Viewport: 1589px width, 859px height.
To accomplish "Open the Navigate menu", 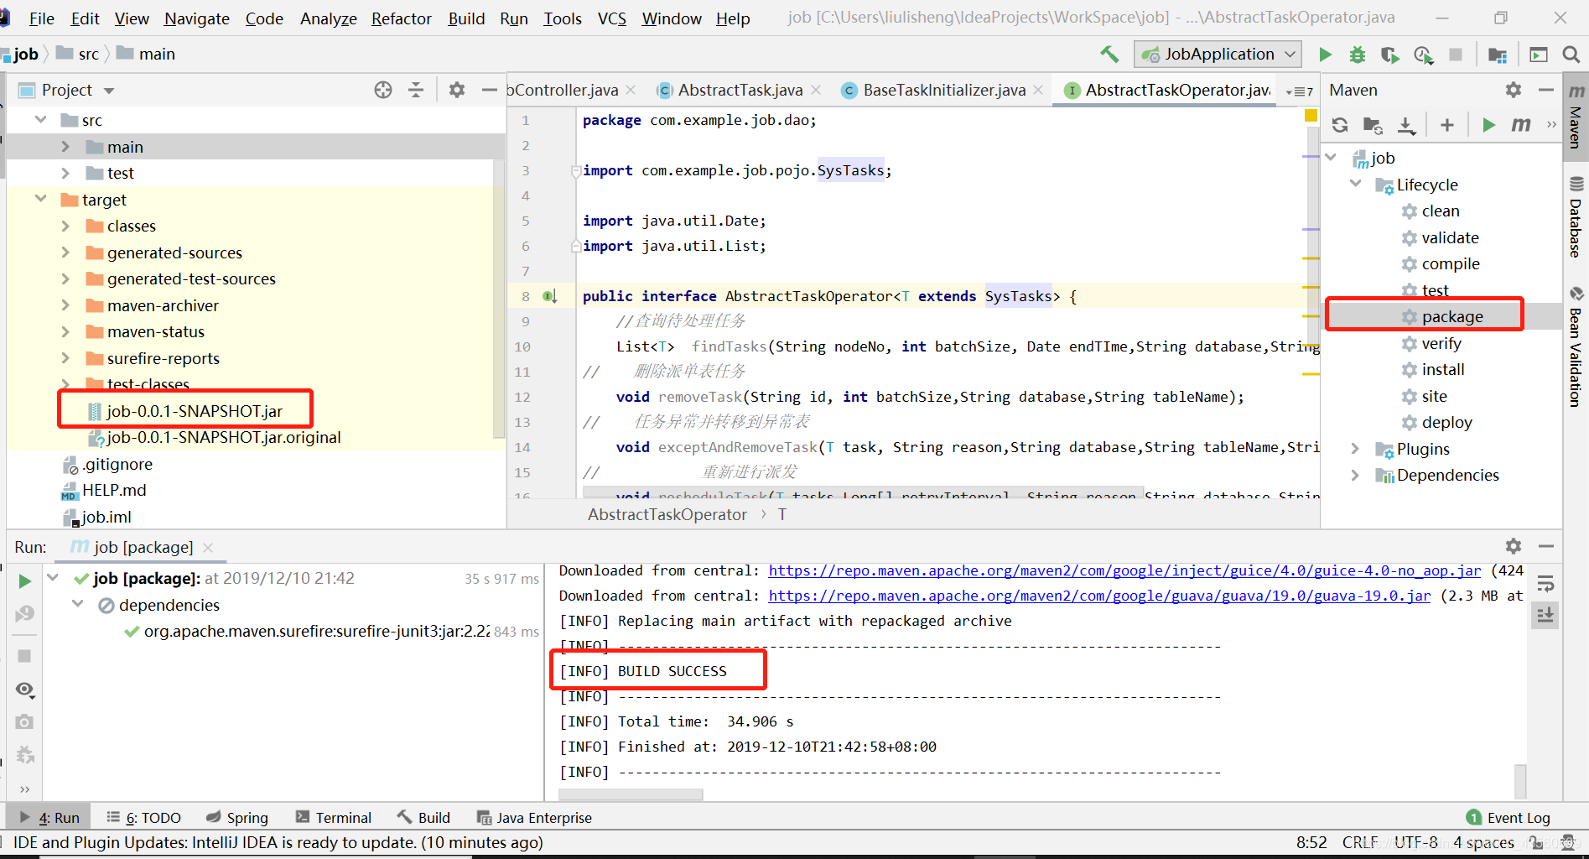I will (196, 18).
